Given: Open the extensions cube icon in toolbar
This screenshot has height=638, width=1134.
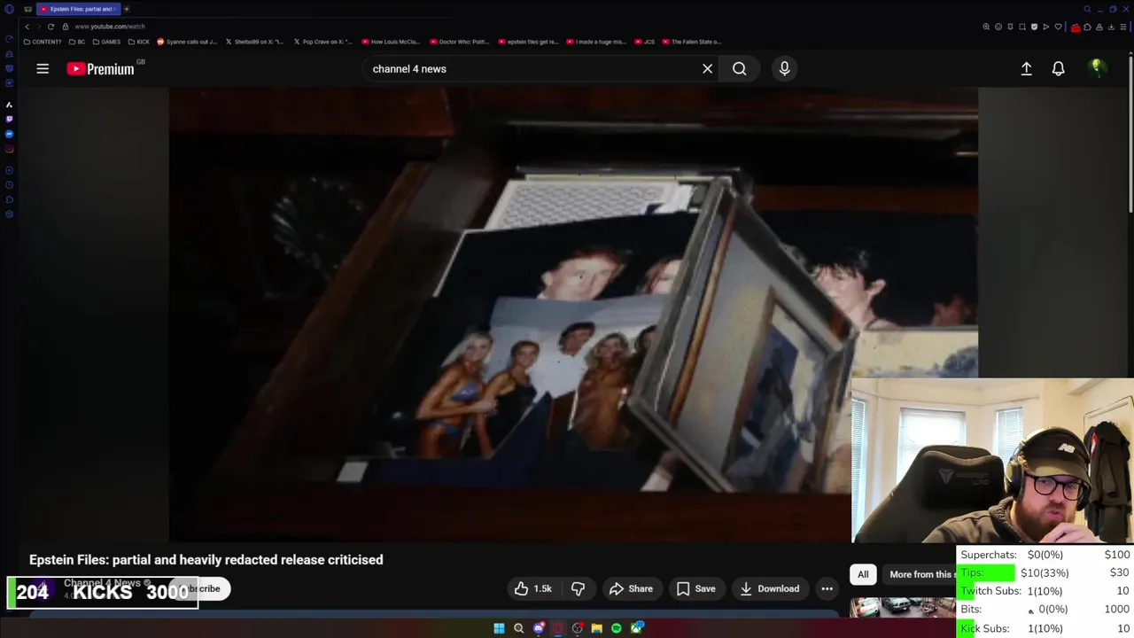Looking at the screenshot, I should (1087, 27).
